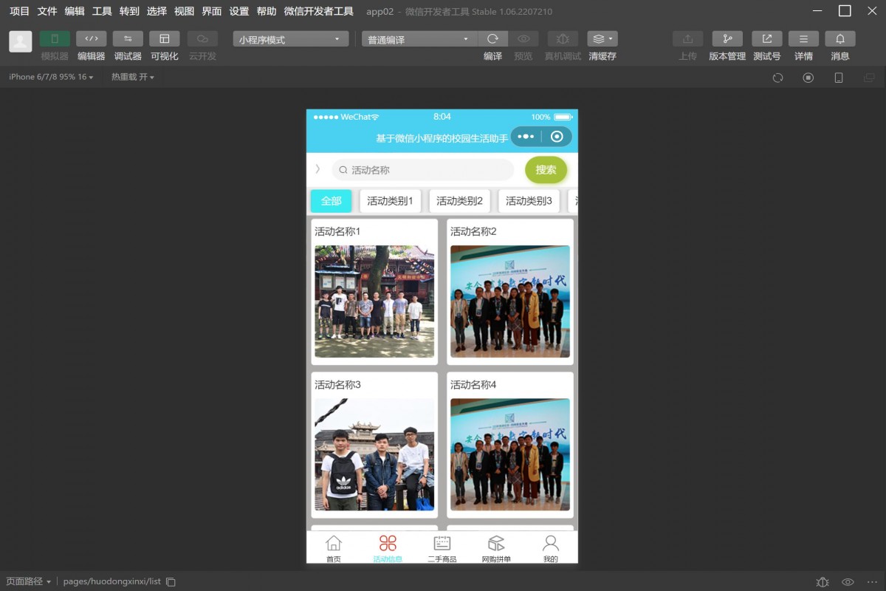
Task: Open the 项目 menu
Action: pyautogui.click(x=20, y=11)
